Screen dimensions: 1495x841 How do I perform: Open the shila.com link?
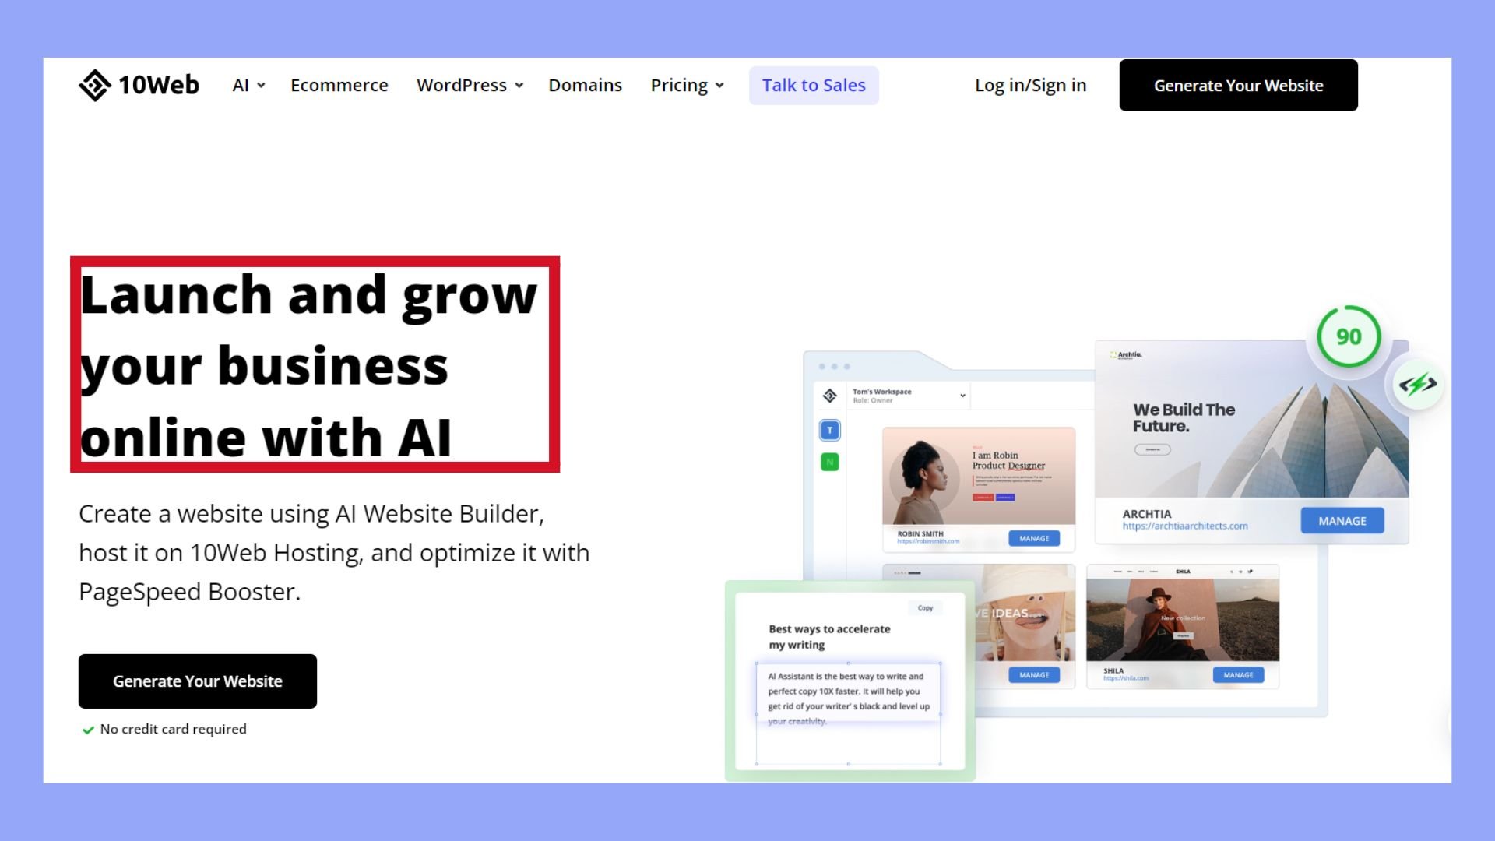tap(1125, 678)
